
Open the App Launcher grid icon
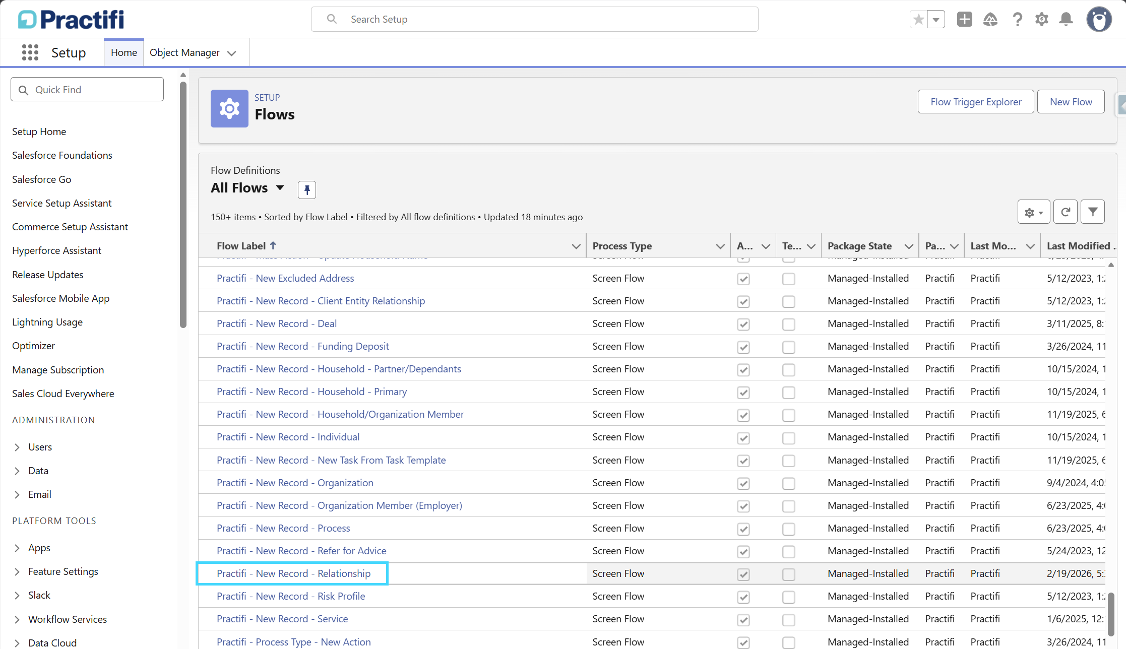coord(30,52)
